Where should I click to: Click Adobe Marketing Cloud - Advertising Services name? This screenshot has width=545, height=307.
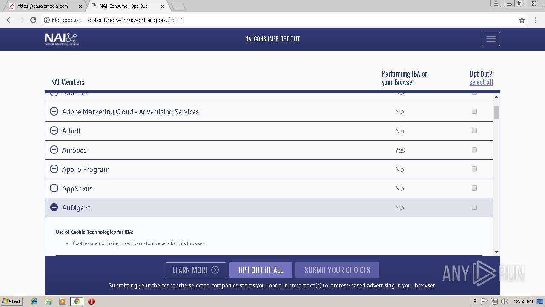coord(130,112)
